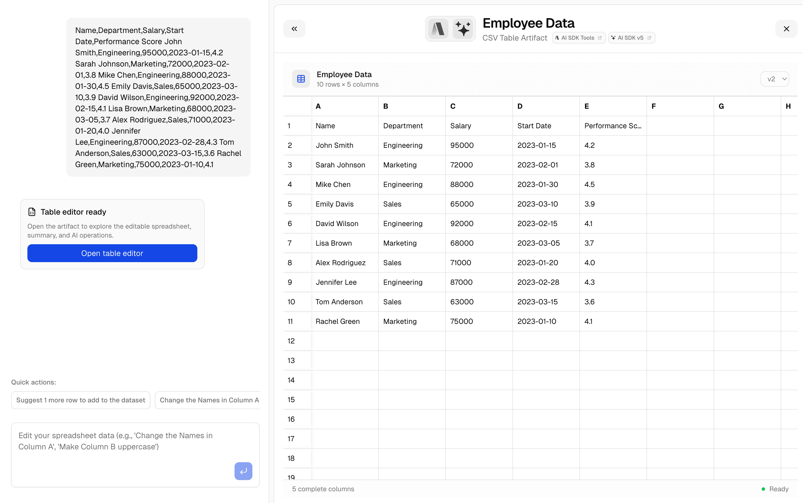Open the AI SDK v5 external link

pyautogui.click(x=631, y=38)
